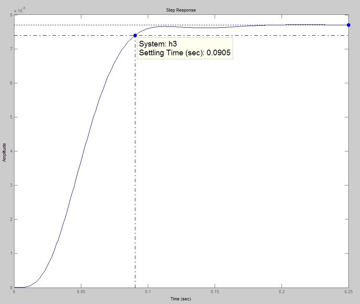
Task: Click the y-axis tick label 3
Action: tap(11, 185)
